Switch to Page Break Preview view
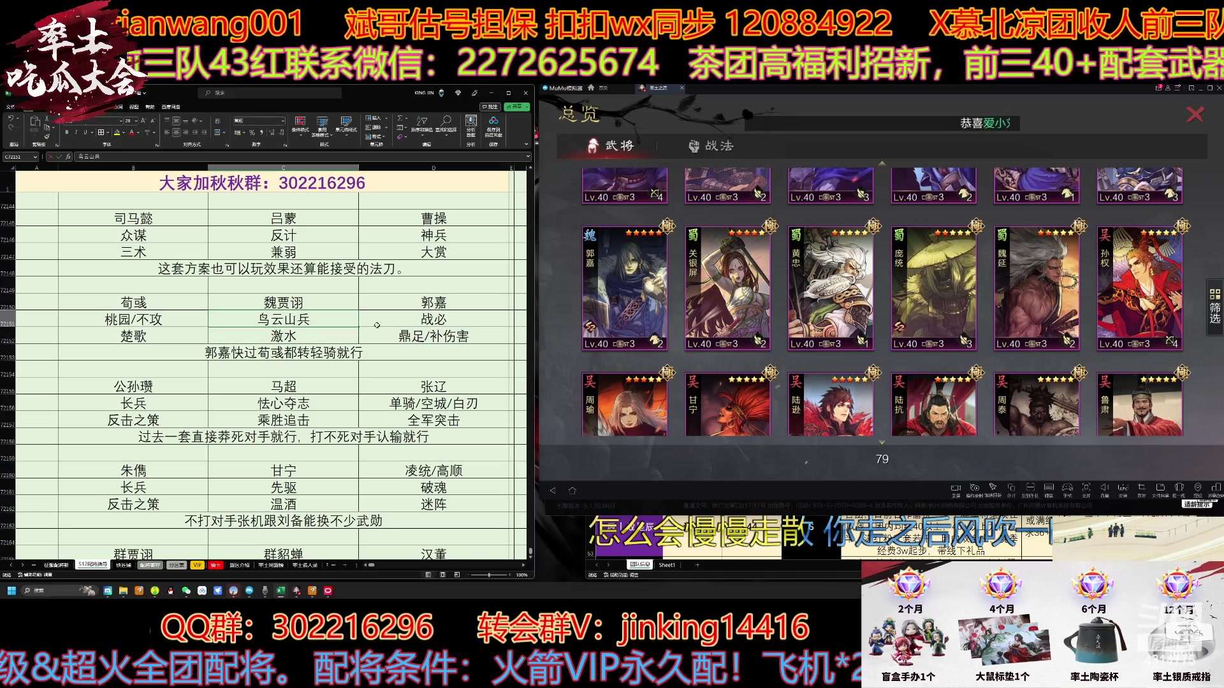1224x688 pixels. pos(457,575)
